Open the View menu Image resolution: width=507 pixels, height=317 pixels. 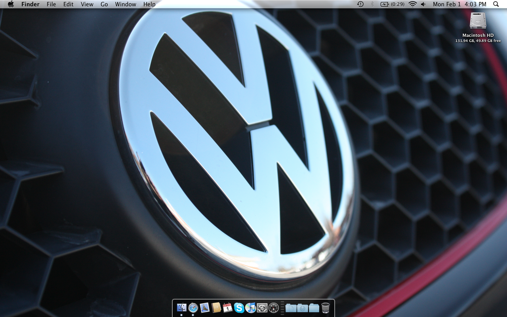(x=87, y=4)
